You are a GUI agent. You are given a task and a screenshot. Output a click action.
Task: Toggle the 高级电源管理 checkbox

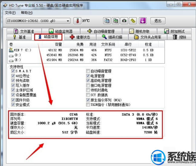[x=88, y=80]
